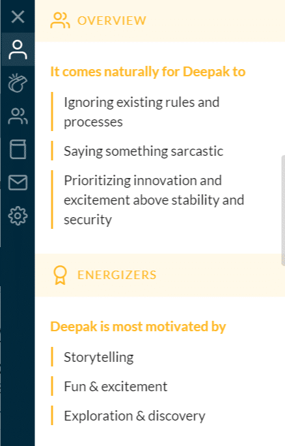Open the gear settings icon in sidebar
285x446 pixels.
click(18, 216)
